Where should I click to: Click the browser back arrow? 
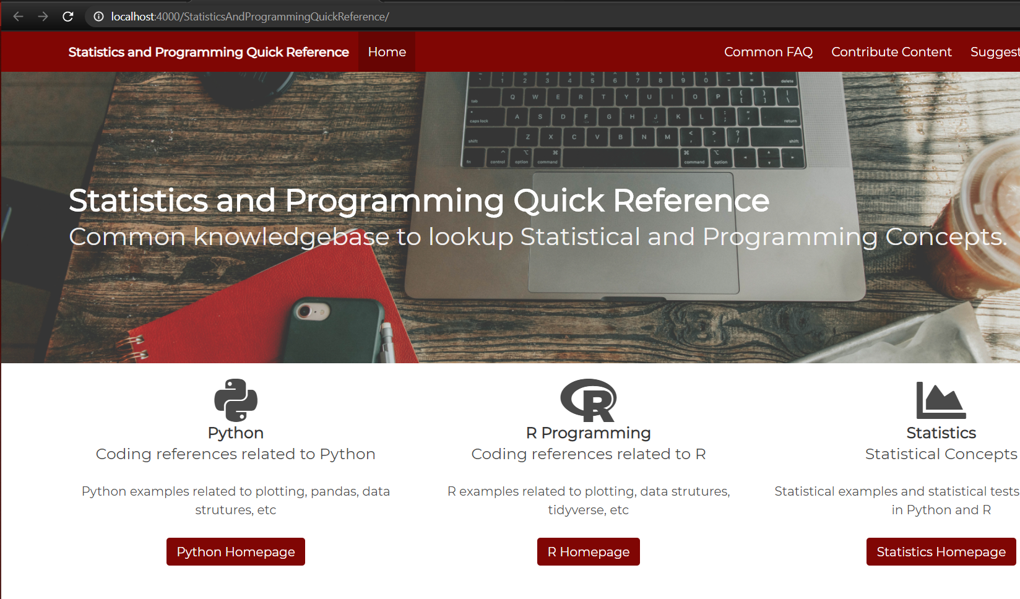pyautogui.click(x=18, y=17)
